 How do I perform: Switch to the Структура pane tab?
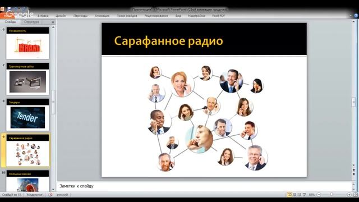tap(31, 22)
